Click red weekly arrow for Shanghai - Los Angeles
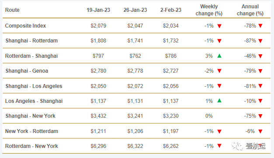 [219, 86]
